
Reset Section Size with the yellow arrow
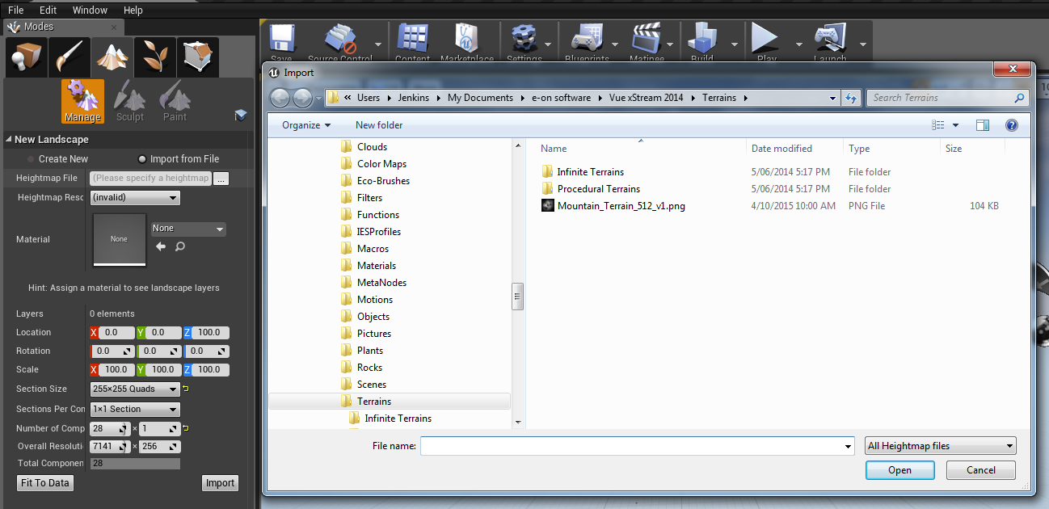(186, 389)
